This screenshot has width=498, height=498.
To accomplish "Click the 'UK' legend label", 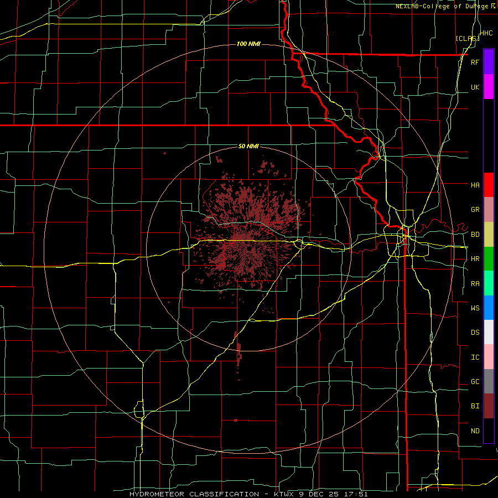I will (x=475, y=87).
